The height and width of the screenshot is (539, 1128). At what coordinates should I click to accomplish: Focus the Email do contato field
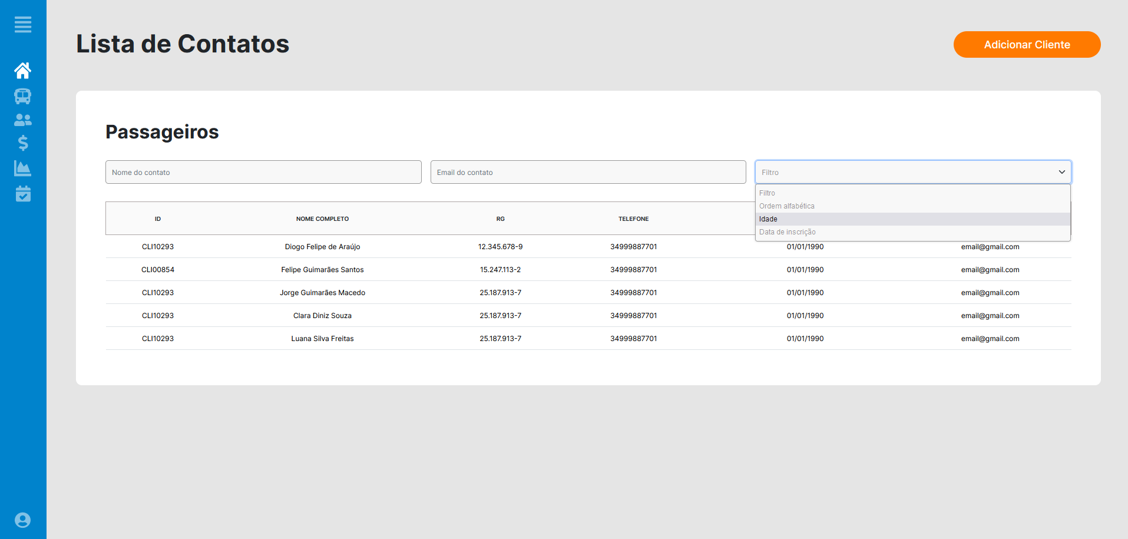point(588,172)
